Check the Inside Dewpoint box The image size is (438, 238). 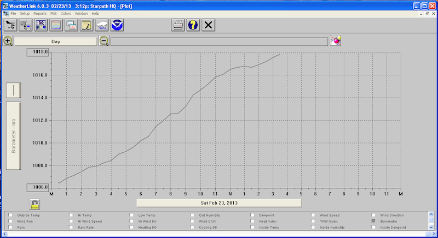pos(373,227)
